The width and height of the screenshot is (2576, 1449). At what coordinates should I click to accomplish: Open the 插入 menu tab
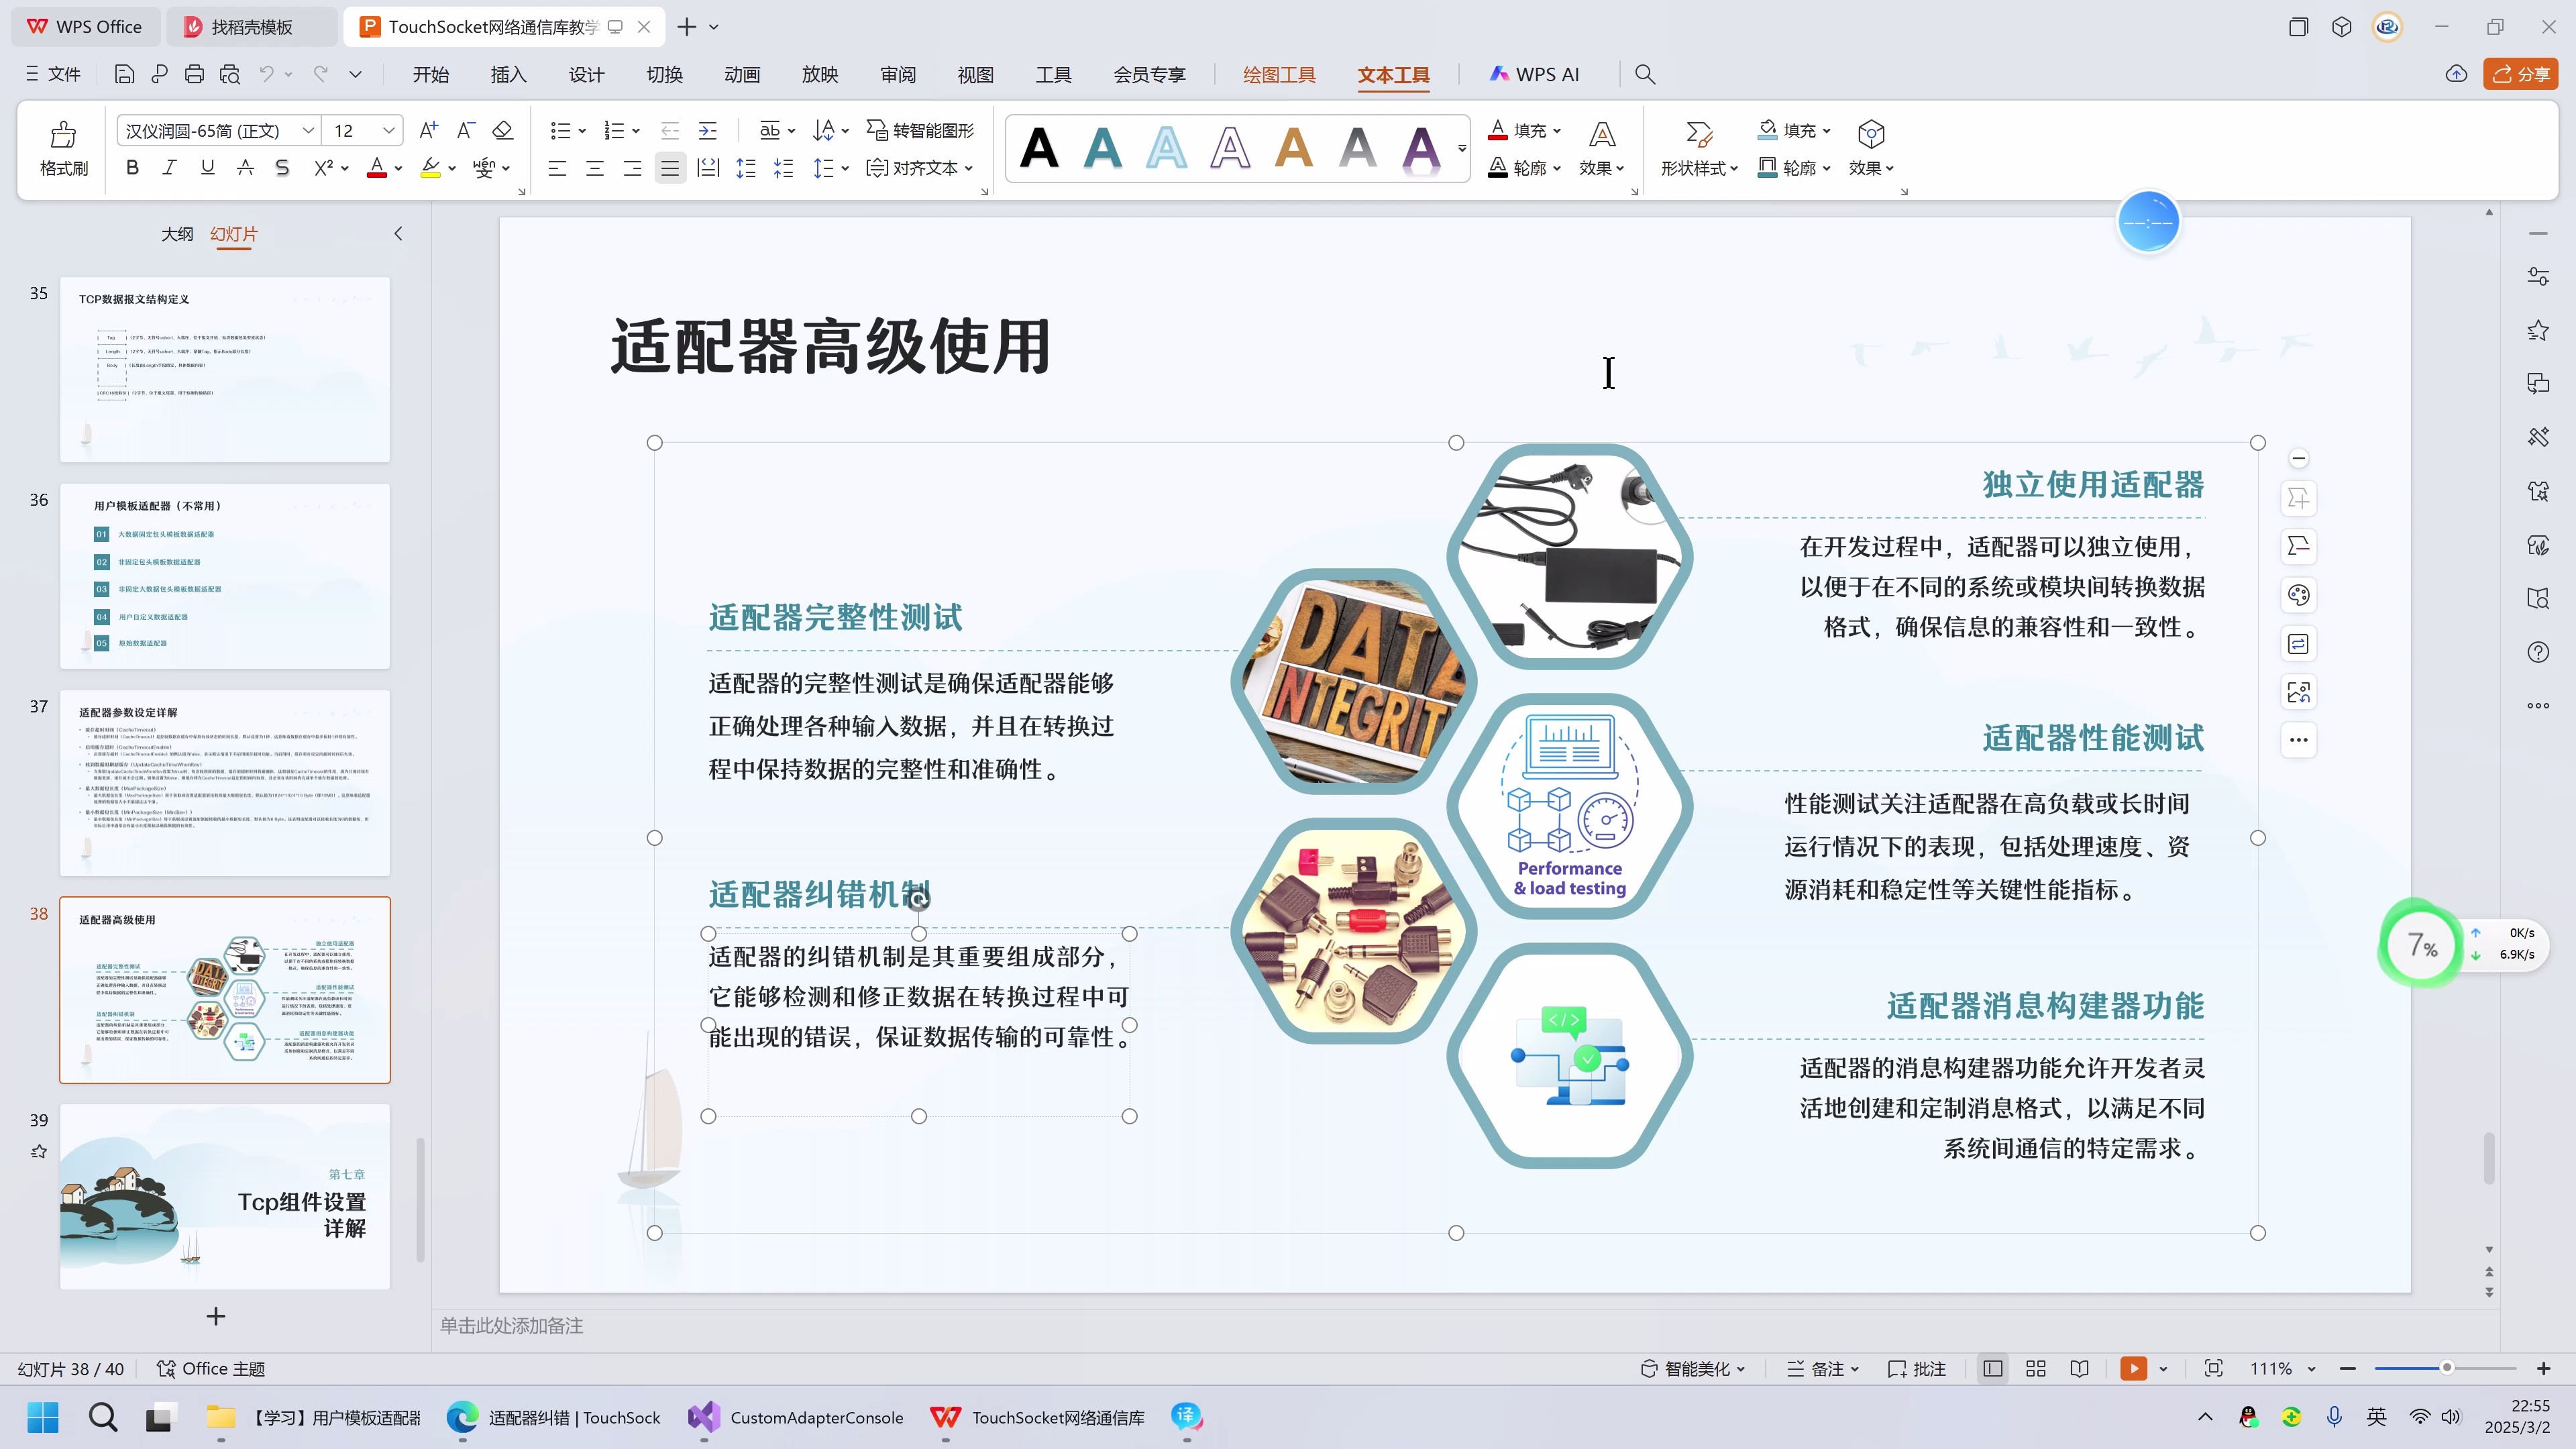pyautogui.click(x=508, y=74)
